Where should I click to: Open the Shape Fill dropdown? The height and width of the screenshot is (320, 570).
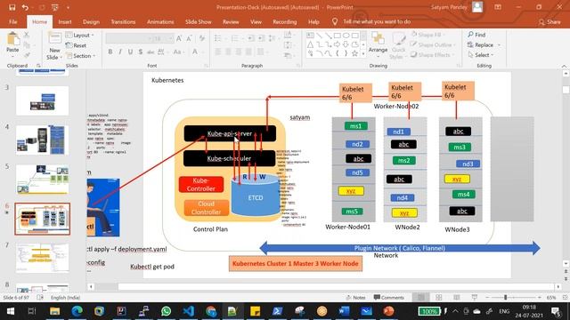coord(428,35)
